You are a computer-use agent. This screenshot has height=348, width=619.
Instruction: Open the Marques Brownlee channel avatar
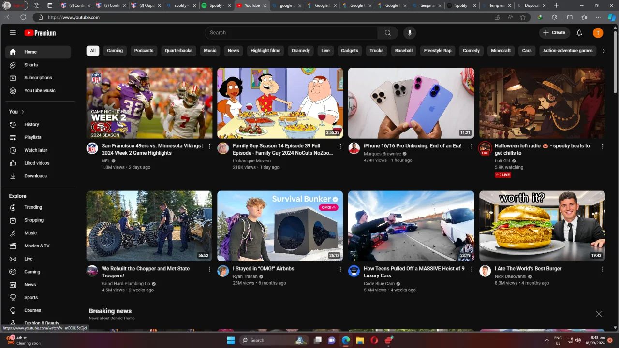coord(354,148)
